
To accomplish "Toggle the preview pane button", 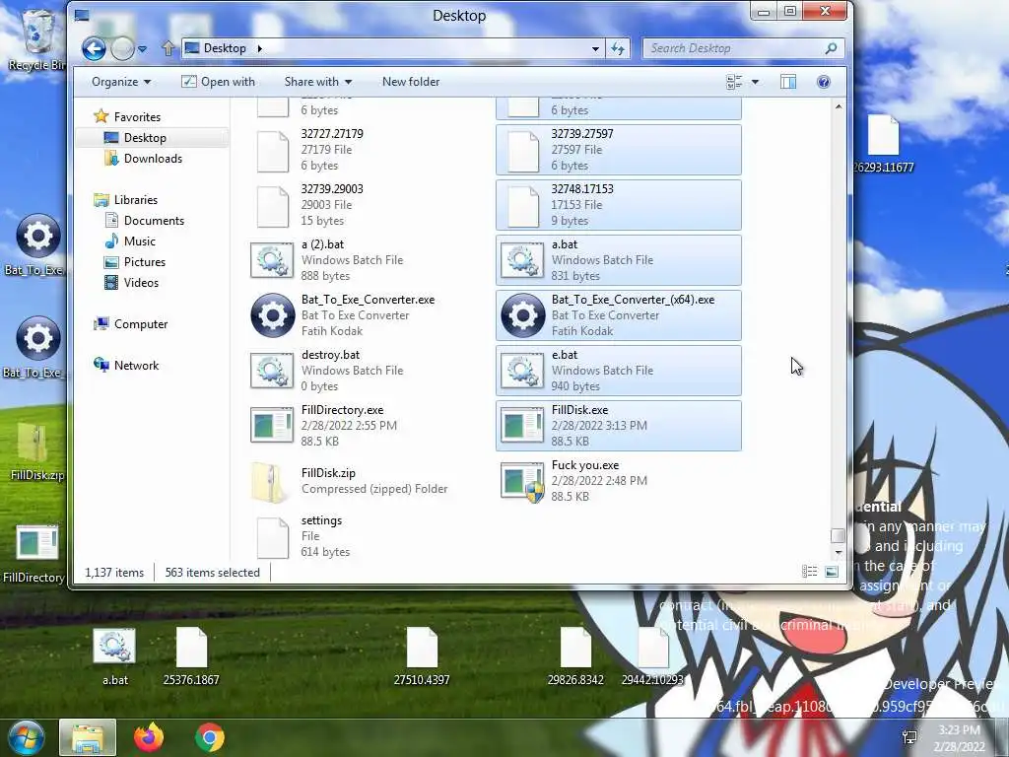I will pyautogui.click(x=788, y=82).
